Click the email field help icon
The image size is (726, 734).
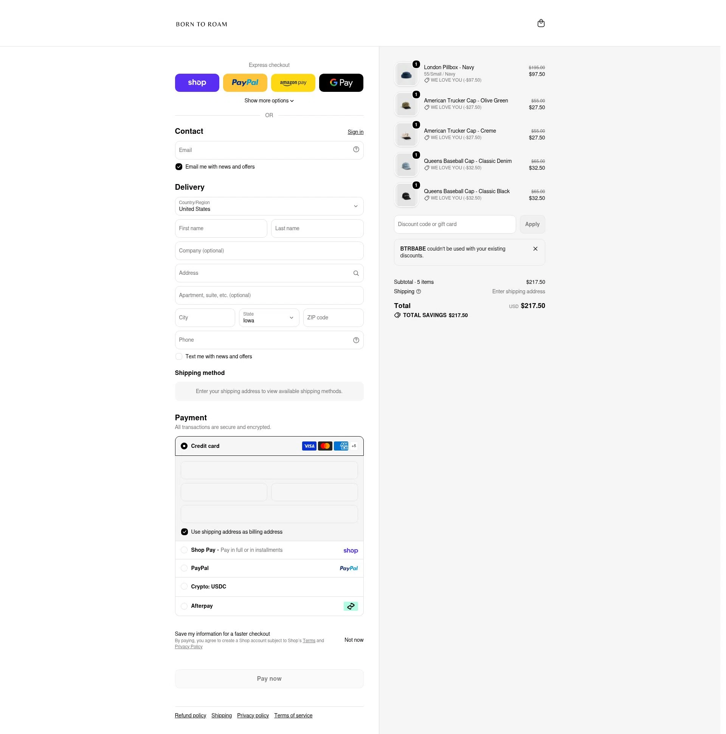click(356, 150)
